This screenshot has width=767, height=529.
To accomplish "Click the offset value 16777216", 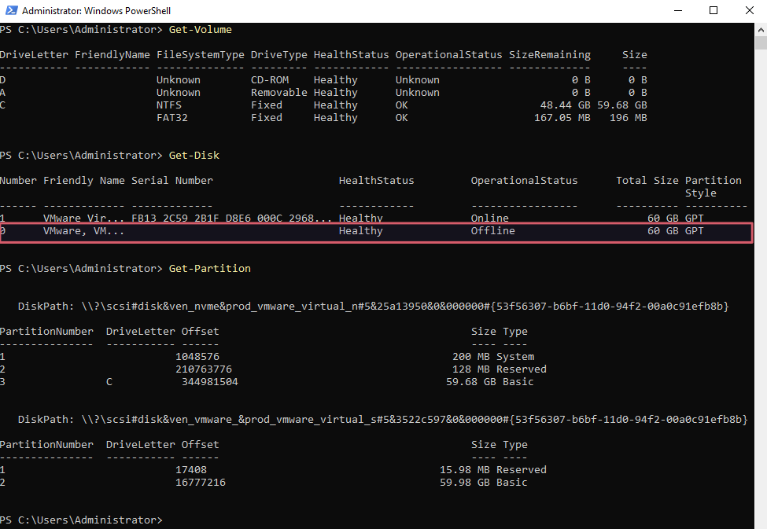I will (201, 483).
